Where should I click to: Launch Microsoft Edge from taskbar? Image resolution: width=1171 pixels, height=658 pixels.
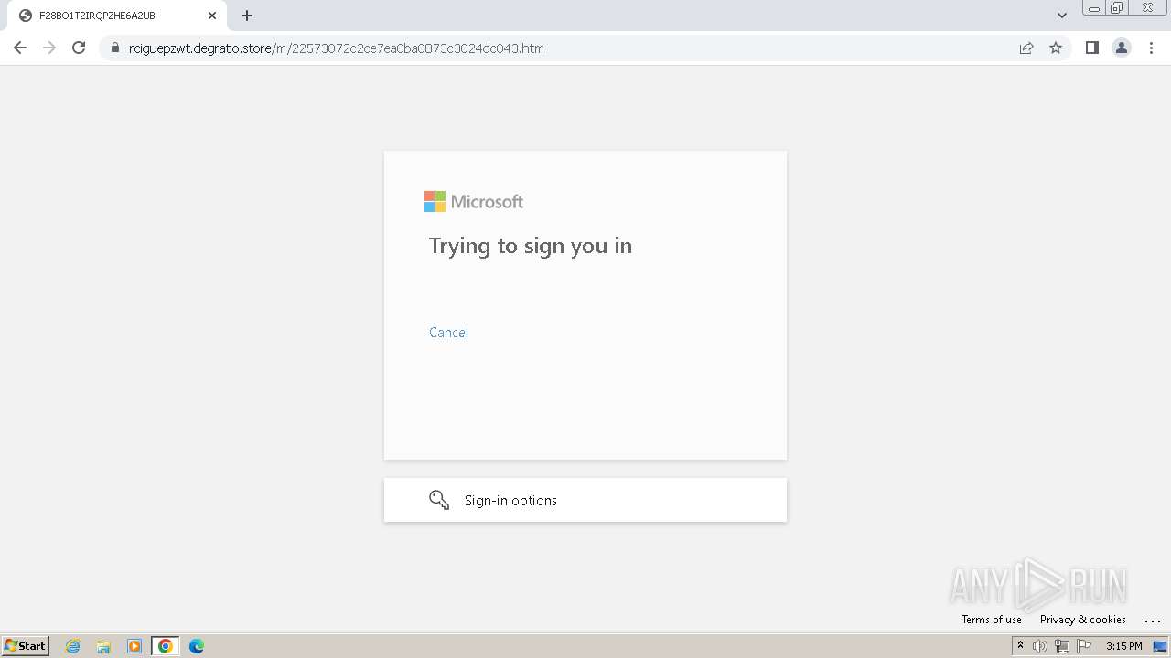click(x=197, y=646)
